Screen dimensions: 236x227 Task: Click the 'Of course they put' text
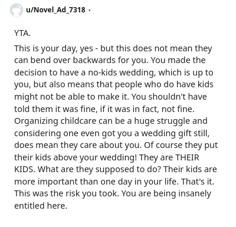[x=181, y=146]
